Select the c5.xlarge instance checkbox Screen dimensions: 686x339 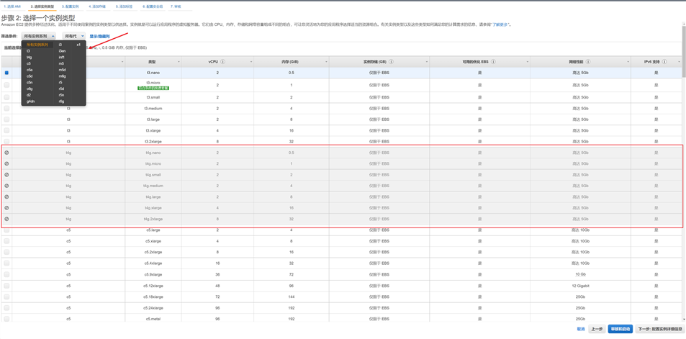tap(6, 241)
